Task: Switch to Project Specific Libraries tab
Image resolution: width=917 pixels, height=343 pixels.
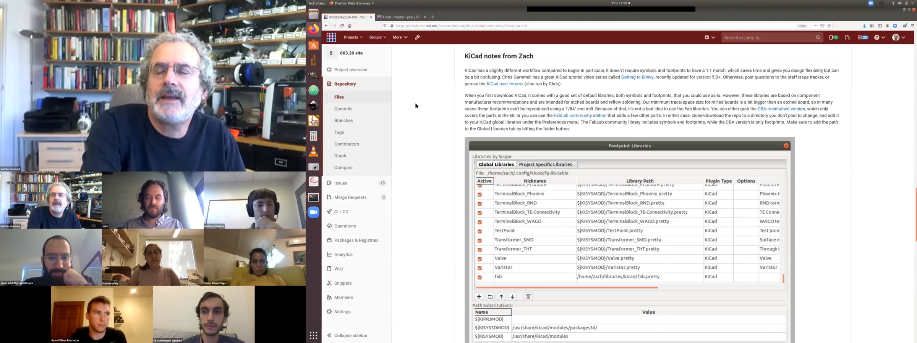Action: (x=545, y=164)
